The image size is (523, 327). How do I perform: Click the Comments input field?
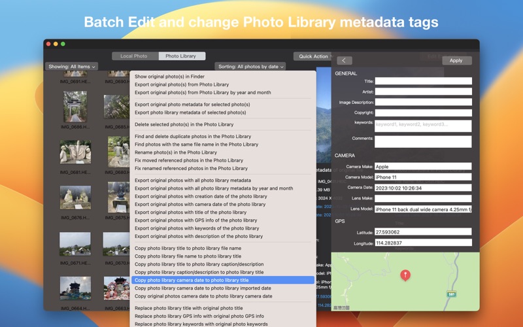423,141
